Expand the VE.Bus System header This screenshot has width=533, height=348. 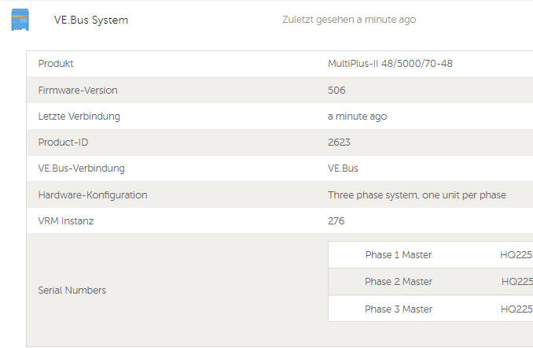(x=91, y=20)
